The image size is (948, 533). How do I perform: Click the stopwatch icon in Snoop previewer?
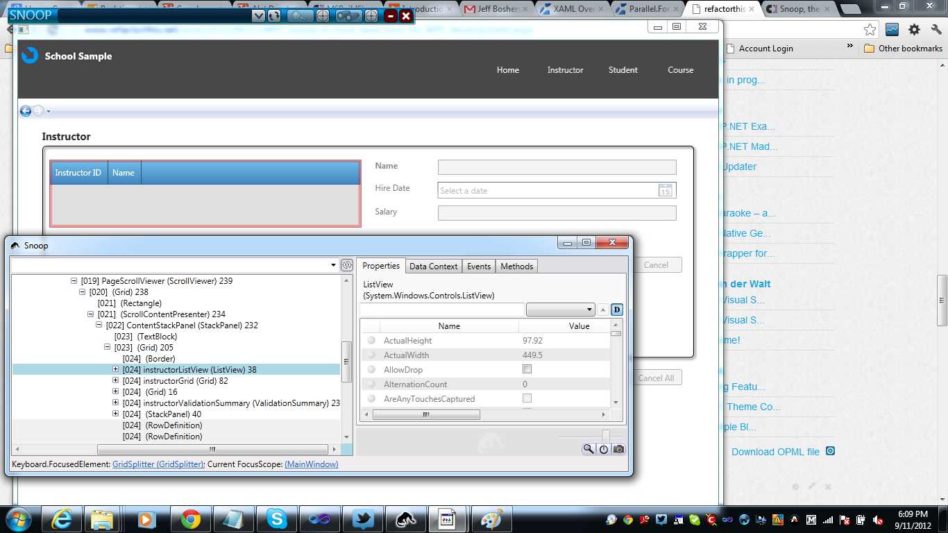[x=604, y=449]
